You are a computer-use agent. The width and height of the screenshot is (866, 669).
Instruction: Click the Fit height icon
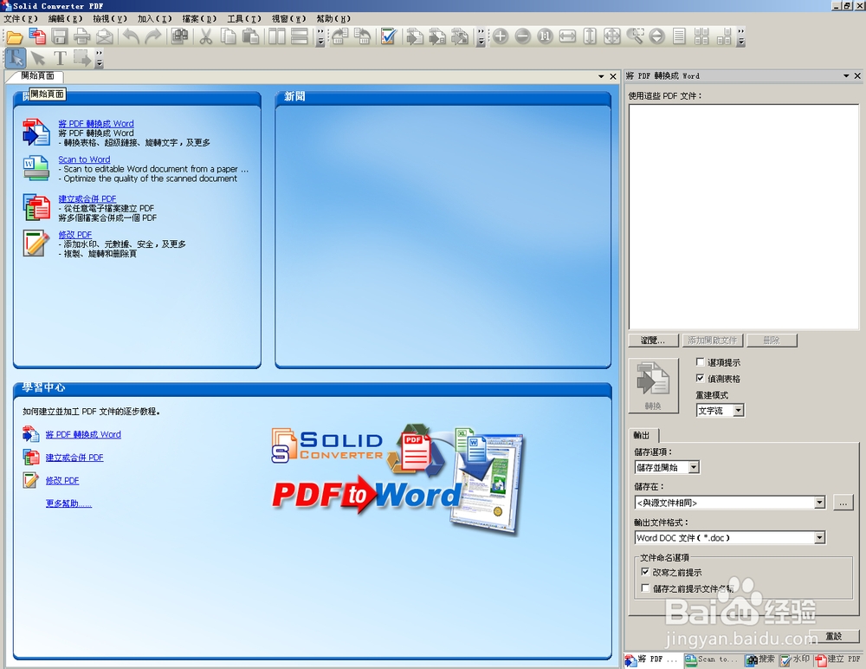click(x=589, y=37)
